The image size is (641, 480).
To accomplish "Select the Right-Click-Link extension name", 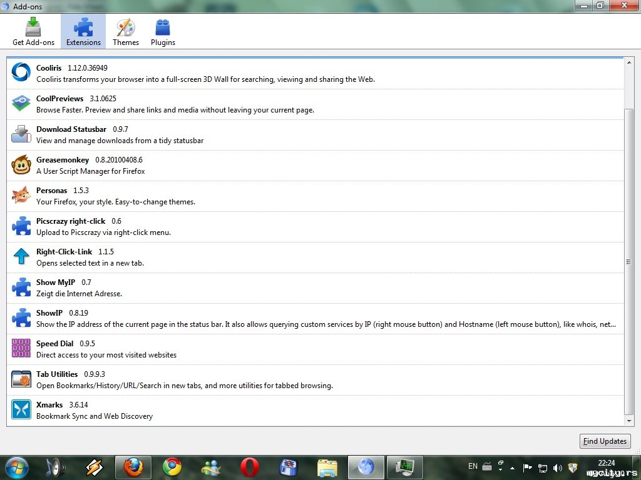I will 64,251.
